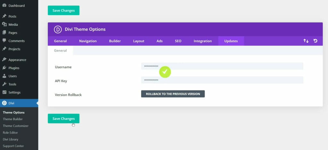
Task: Go to the Ads tab
Action: pyautogui.click(x=160, y=41)
